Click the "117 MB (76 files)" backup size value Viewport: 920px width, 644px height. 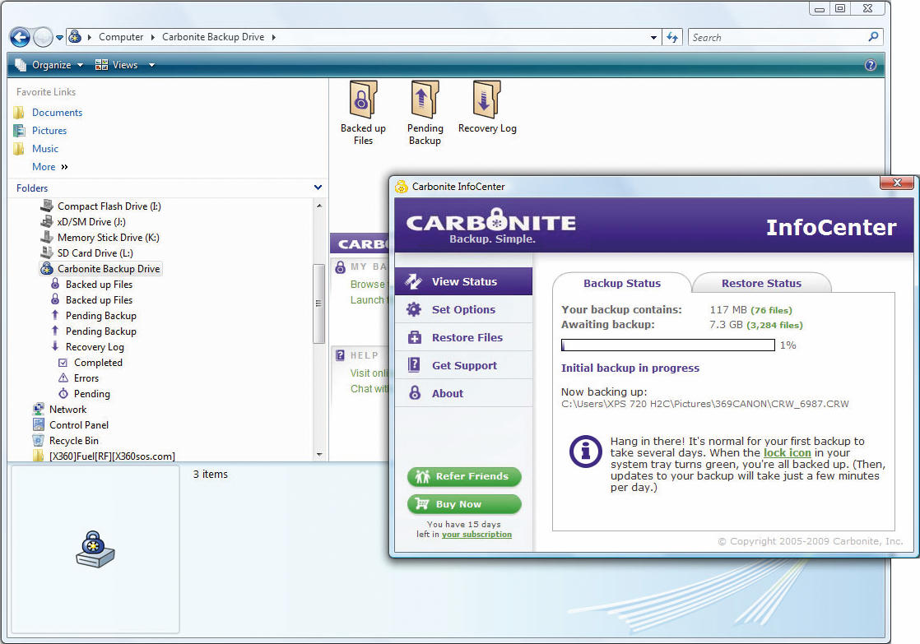pyautogui.click(x=750, y=310)
